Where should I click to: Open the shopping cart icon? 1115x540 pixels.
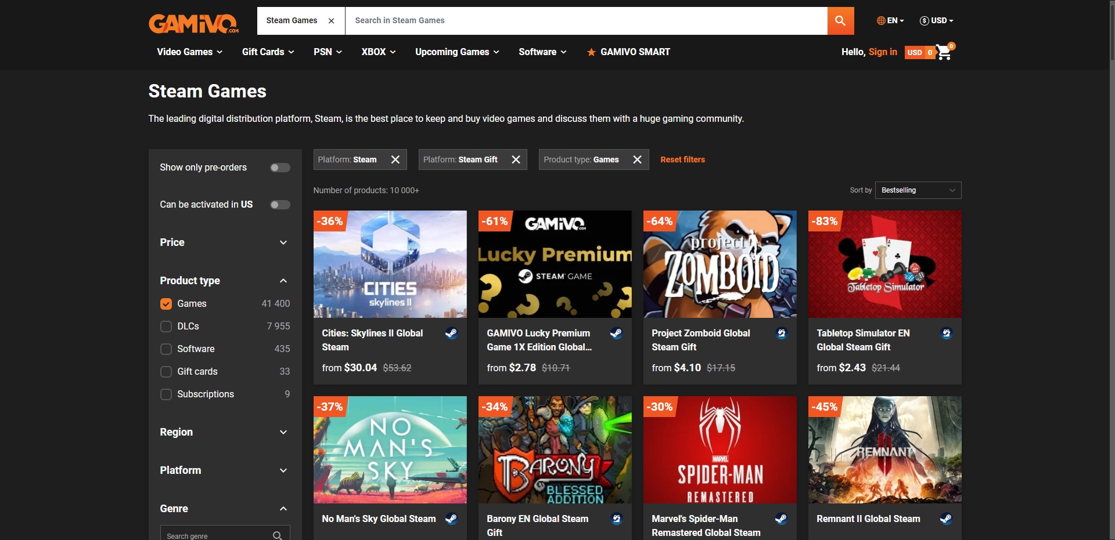point(945,52)
